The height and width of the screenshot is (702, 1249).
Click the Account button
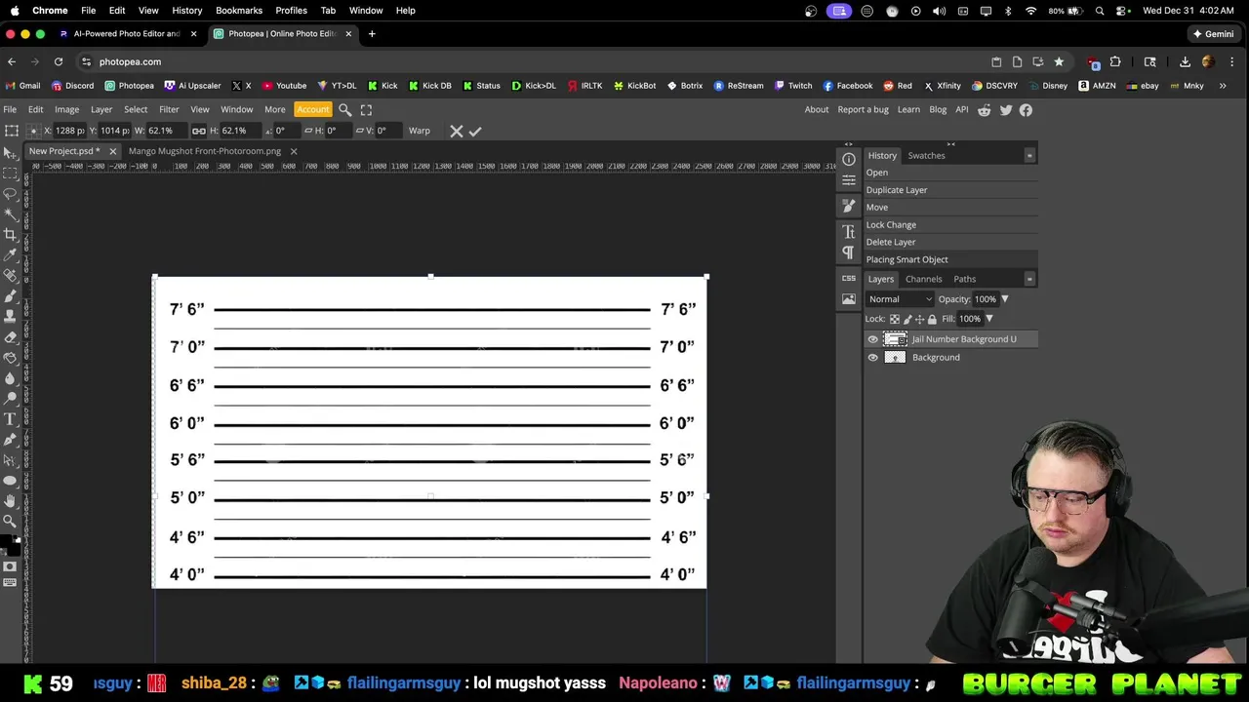tap(312, 110)
